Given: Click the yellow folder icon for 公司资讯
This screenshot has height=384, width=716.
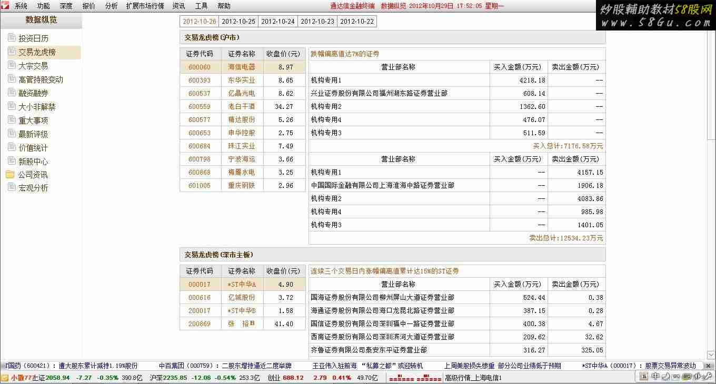Looking at the screenshot, I should pos(11,175).
